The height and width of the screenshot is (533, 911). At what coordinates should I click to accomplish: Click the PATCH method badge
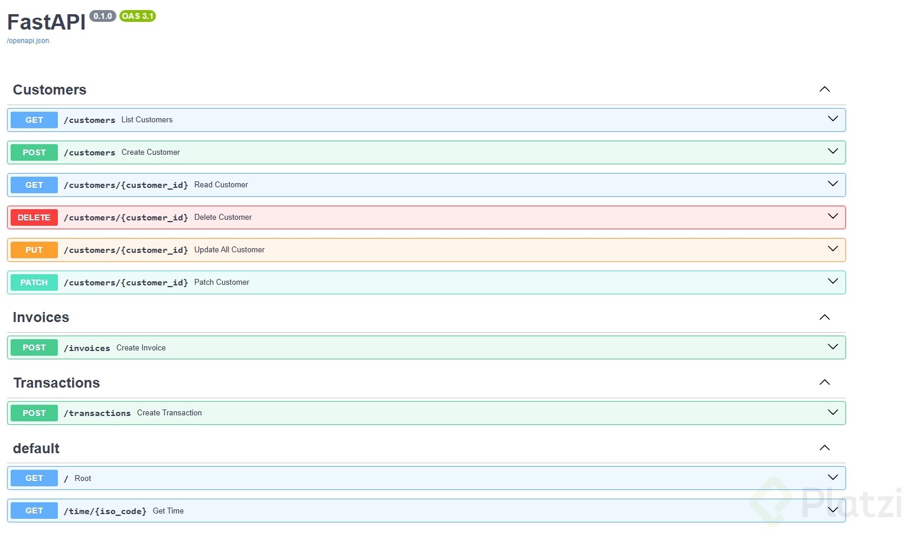(34, 282)
